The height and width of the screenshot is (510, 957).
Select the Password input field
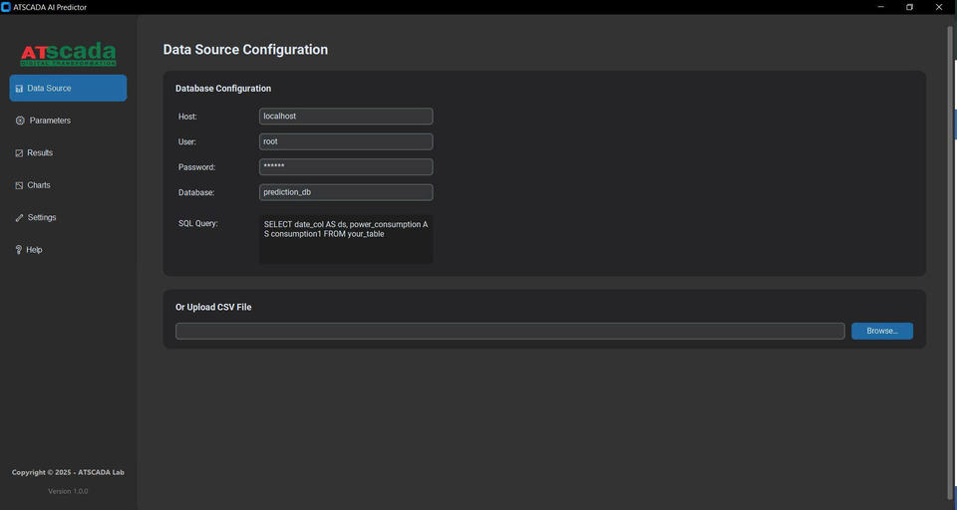coord(345,167)
